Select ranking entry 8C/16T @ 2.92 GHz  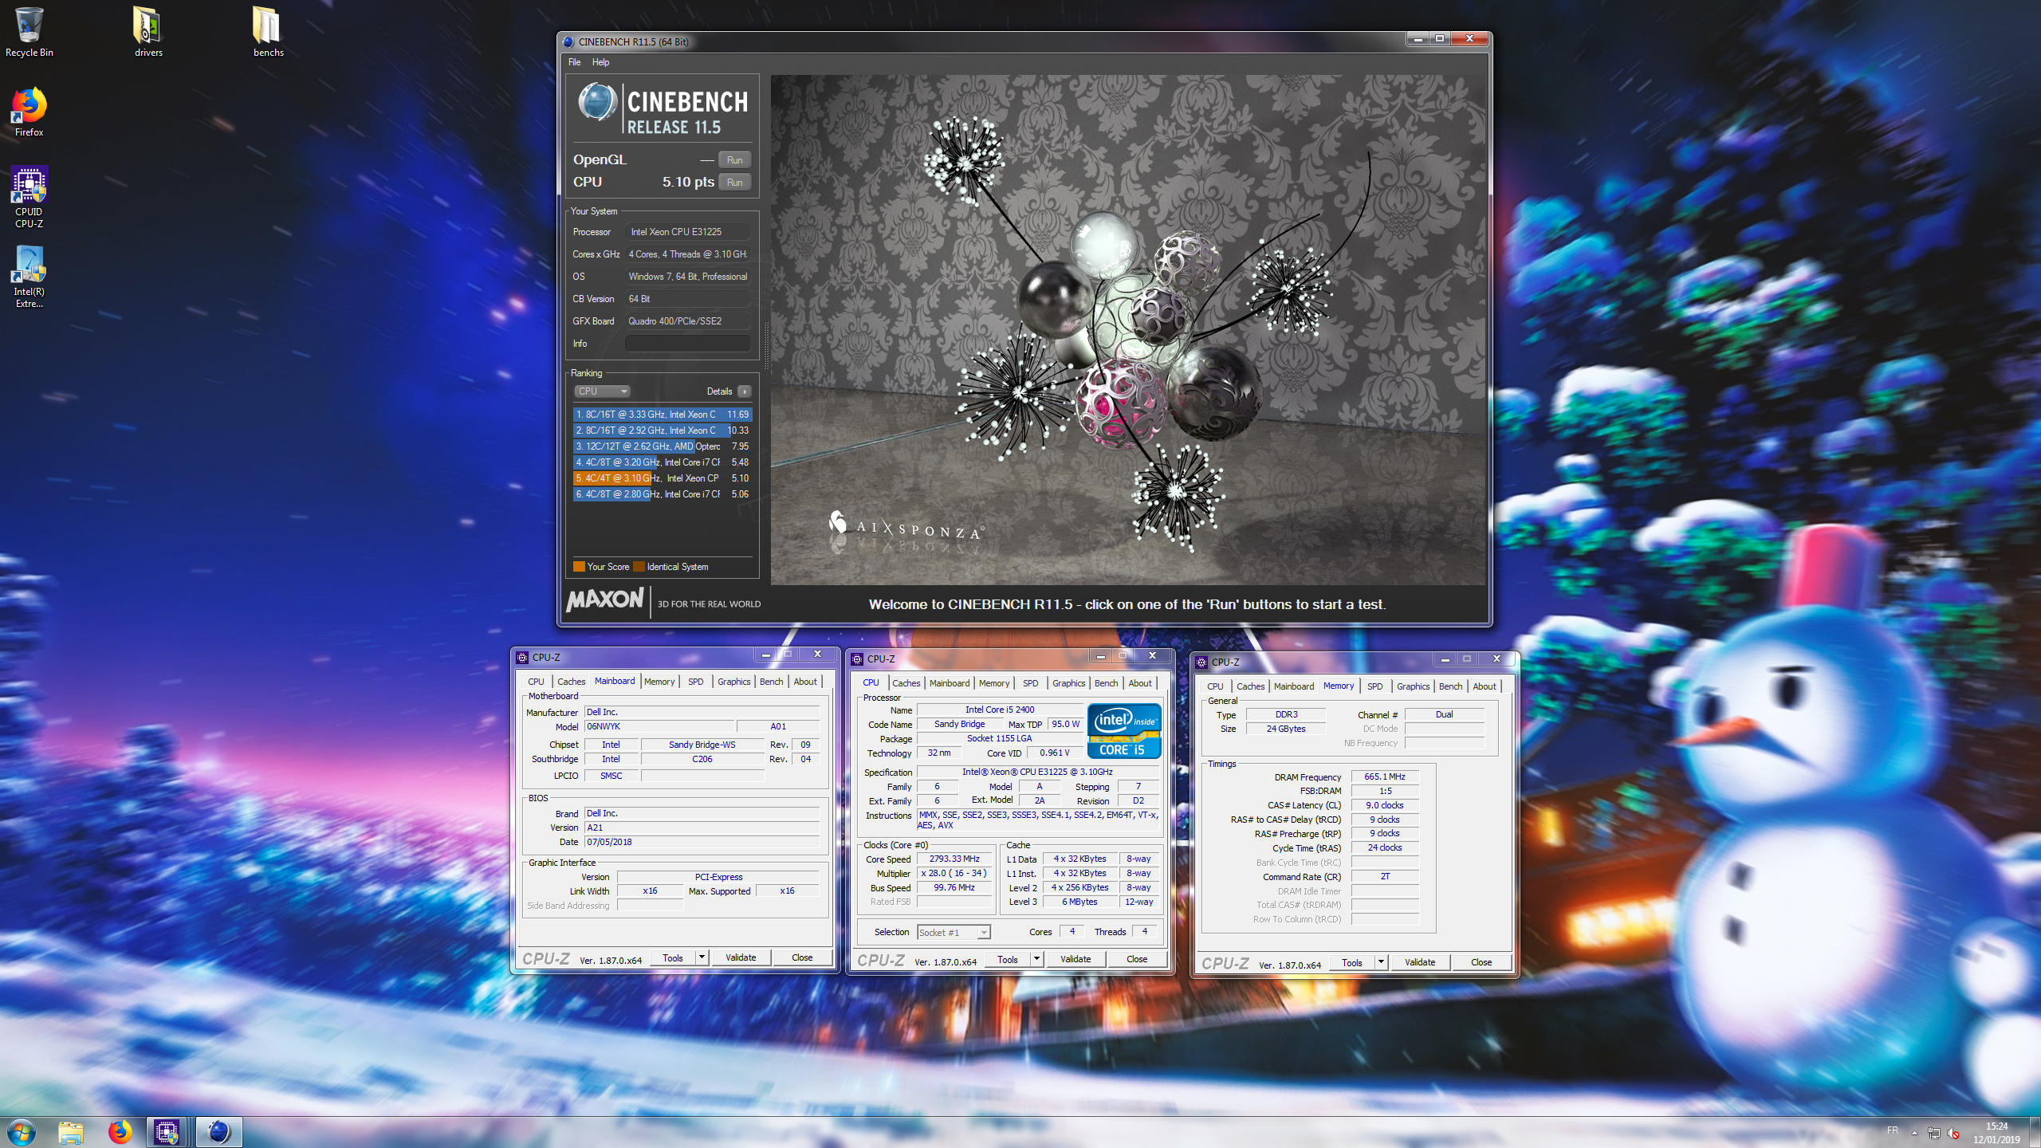pos(662,431)
